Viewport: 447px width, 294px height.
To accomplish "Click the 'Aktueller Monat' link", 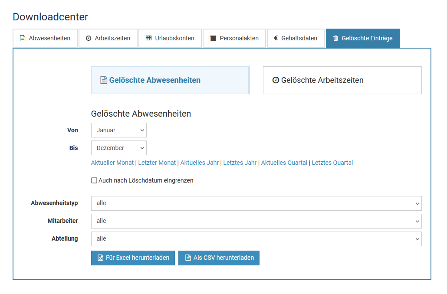I will click(x=112, y=163).
